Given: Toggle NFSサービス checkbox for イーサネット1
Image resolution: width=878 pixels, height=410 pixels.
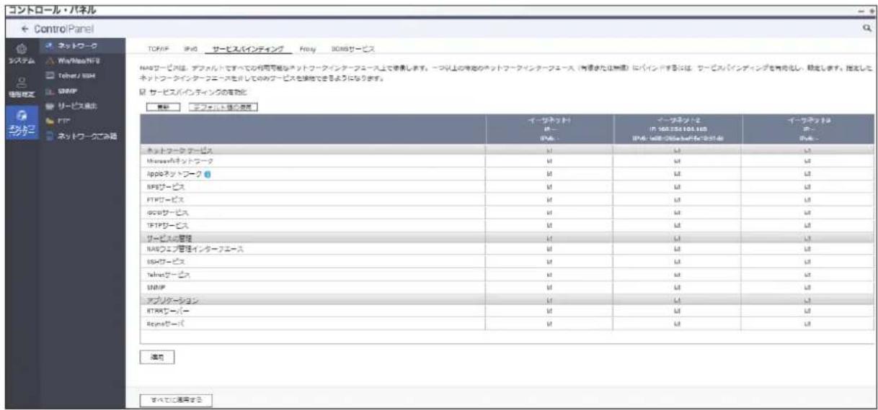Looking at the screenshot, I should click(x=549, y=187).
